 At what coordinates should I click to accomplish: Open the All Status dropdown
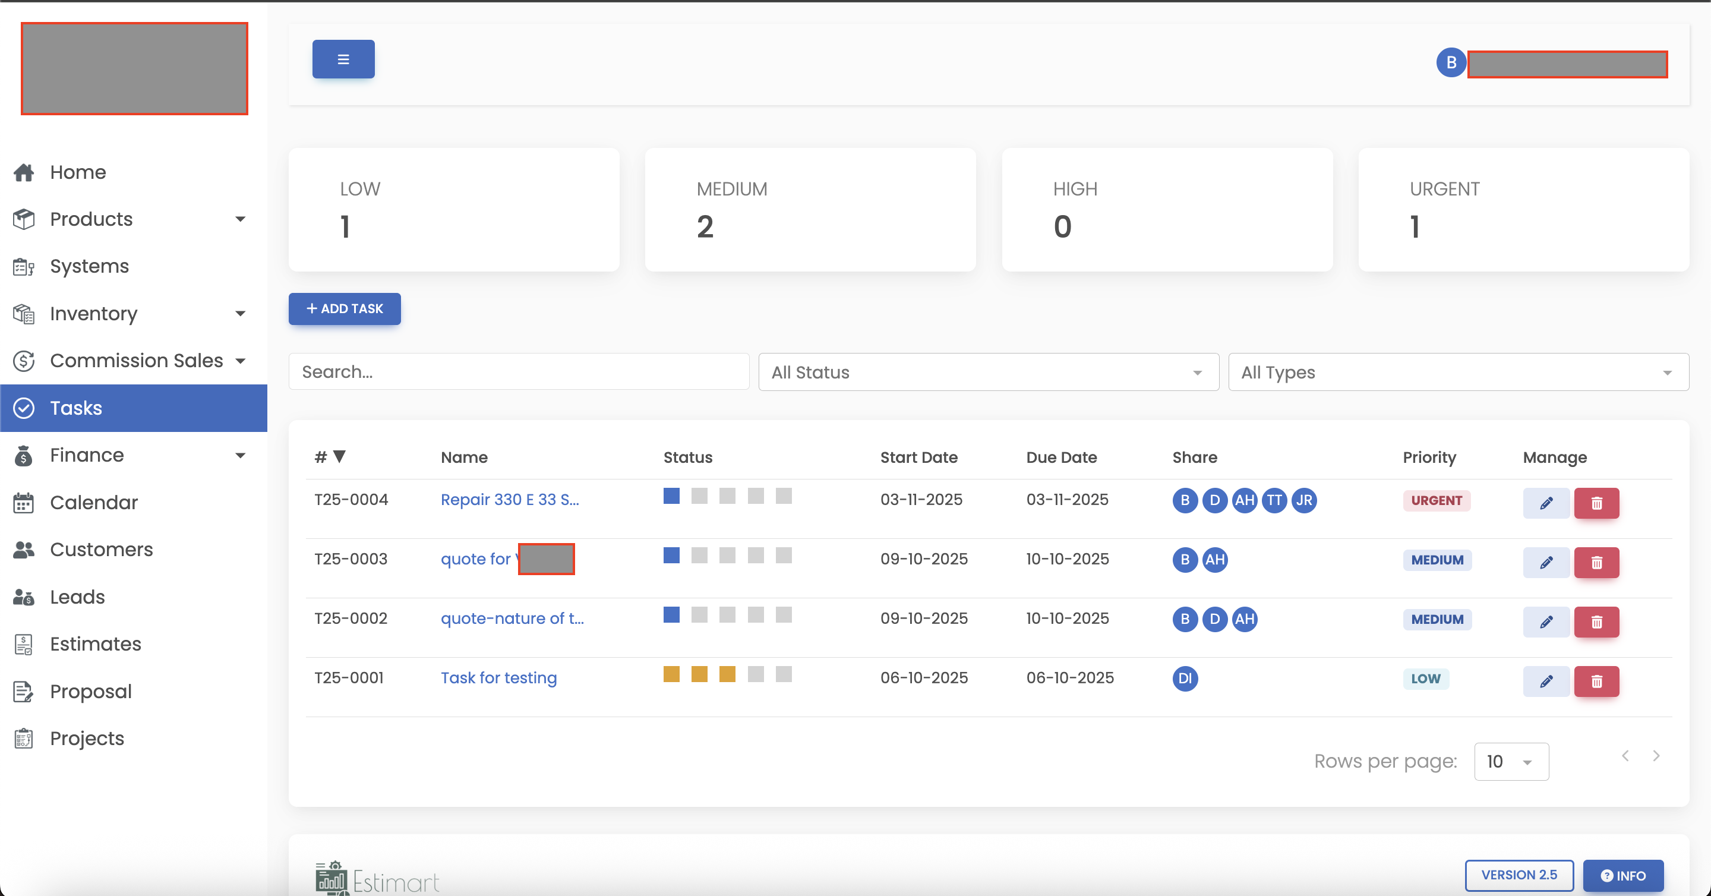tap(987, 372)
